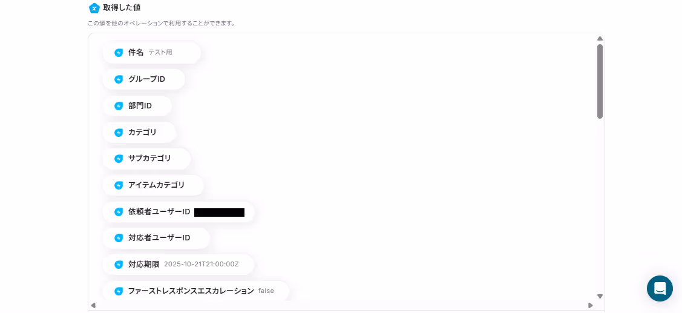Select the 件名 テスト用 value chip

pyautogui.click(x=152, y=53)
